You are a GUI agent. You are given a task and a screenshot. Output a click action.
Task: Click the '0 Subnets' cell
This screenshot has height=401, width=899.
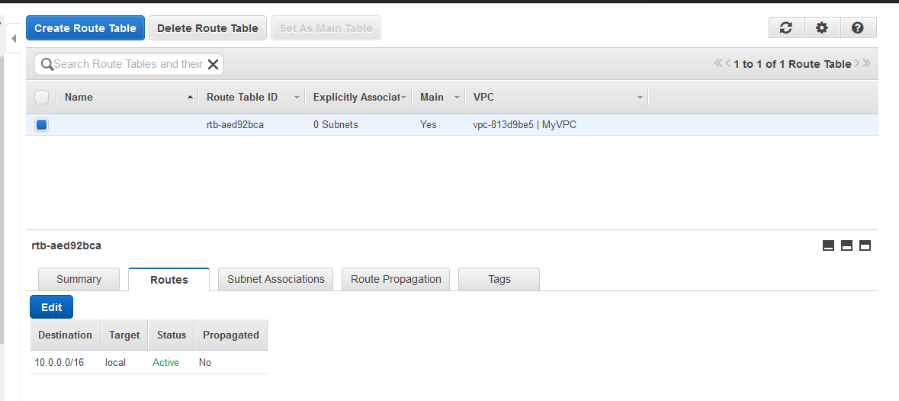tap(336, 124)
